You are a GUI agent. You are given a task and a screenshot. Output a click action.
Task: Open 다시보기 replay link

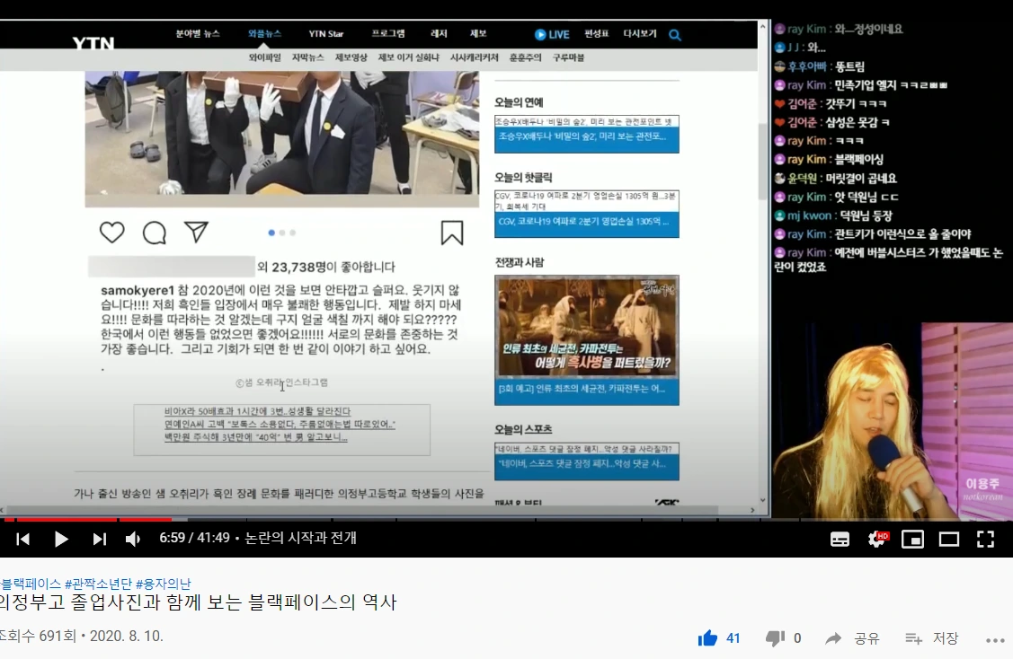point(640,33)
